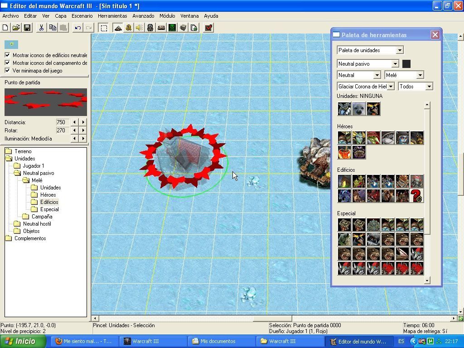Open the Escenario menu
The width and height of the screenshot is (464, 348).
(x=82, y=16)
